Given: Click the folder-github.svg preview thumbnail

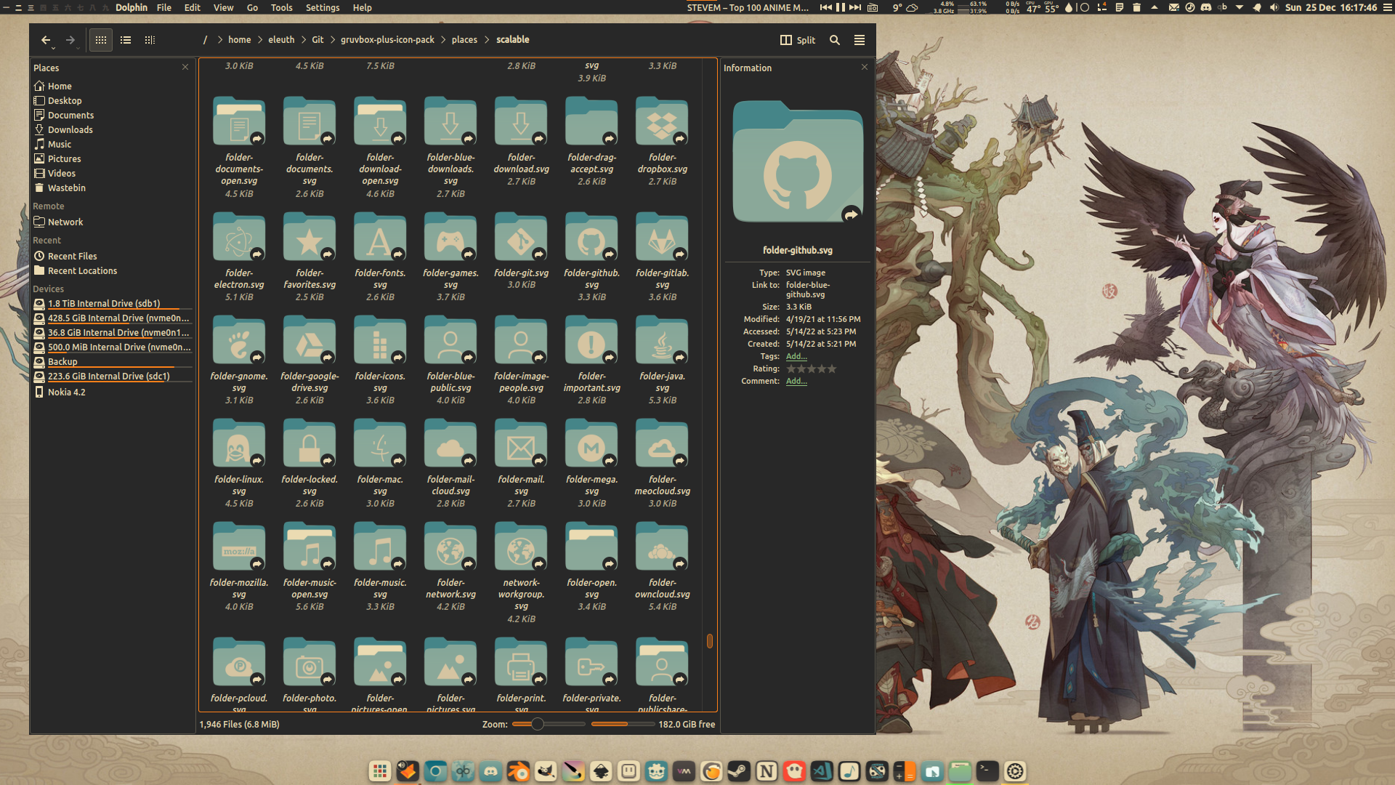Looking at the screenshot, I should [x=798, y=161].
